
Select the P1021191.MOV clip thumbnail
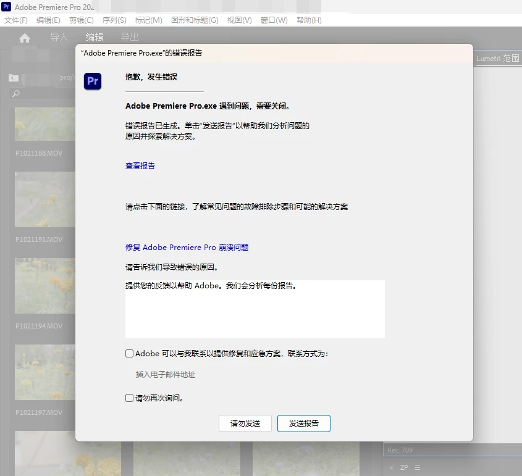point(45,199)
